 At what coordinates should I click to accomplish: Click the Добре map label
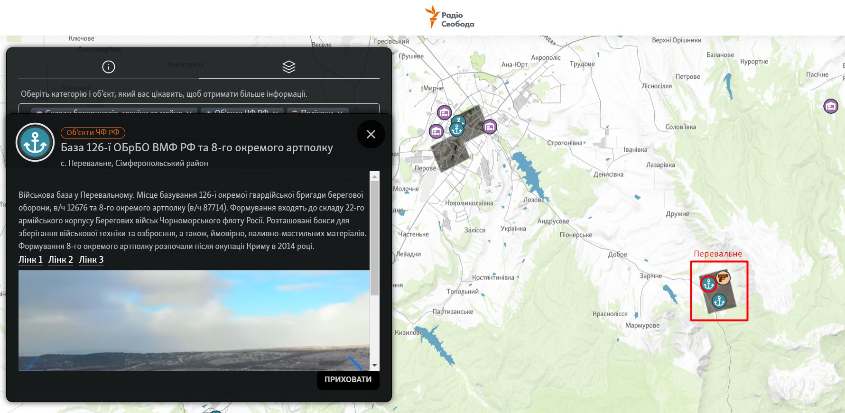(x=617, y=255)
